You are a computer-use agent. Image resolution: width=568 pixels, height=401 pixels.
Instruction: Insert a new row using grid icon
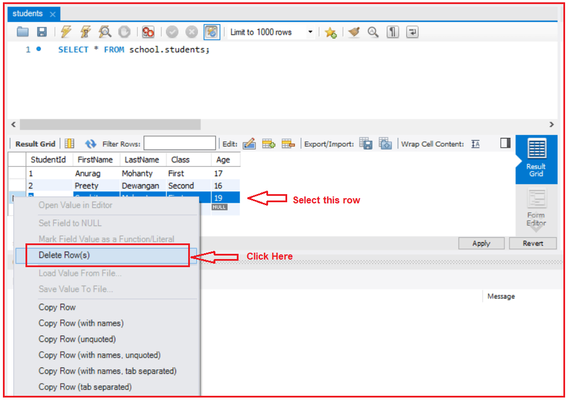[x=269, y=144]
